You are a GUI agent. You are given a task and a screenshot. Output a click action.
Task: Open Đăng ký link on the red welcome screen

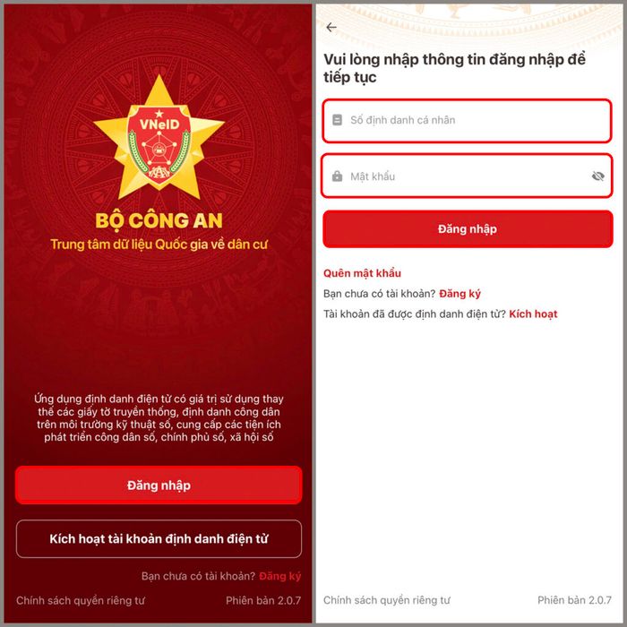(279, 576)
